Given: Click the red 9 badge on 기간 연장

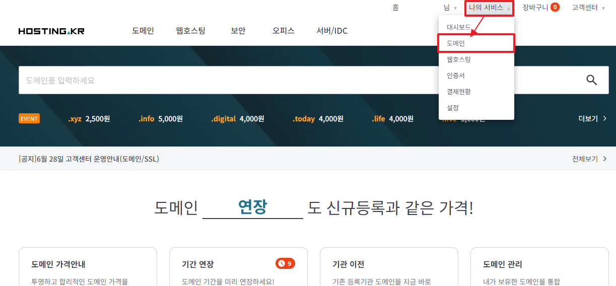Looking at the screenshot, I should [x=285, y=263].
